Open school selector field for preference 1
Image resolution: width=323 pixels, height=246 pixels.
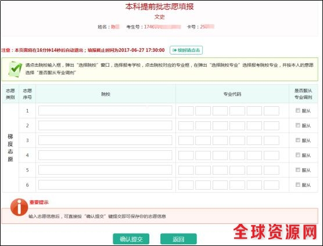click(x=105, y=111)
